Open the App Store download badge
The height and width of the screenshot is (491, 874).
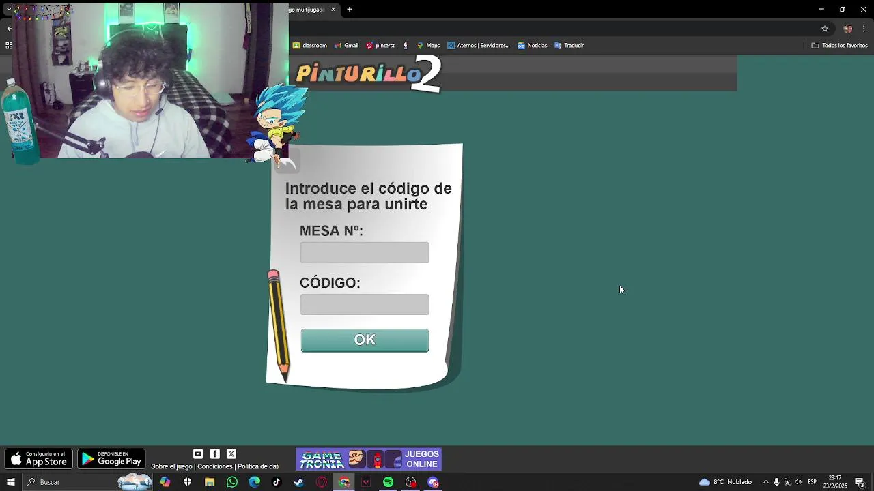(39, 459)
